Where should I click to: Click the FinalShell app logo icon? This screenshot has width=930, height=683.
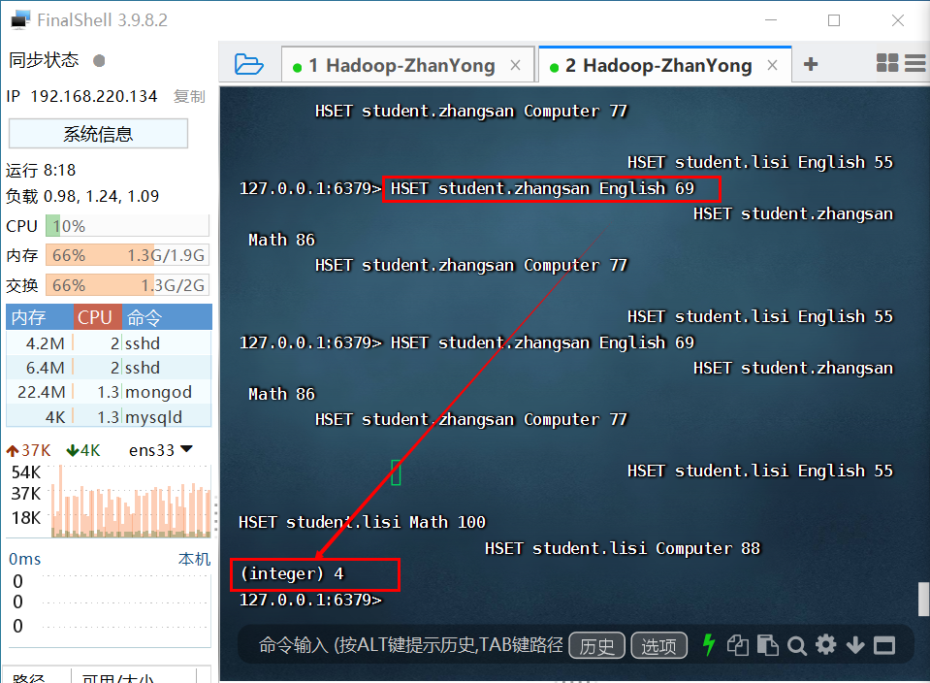click(20, 20)
